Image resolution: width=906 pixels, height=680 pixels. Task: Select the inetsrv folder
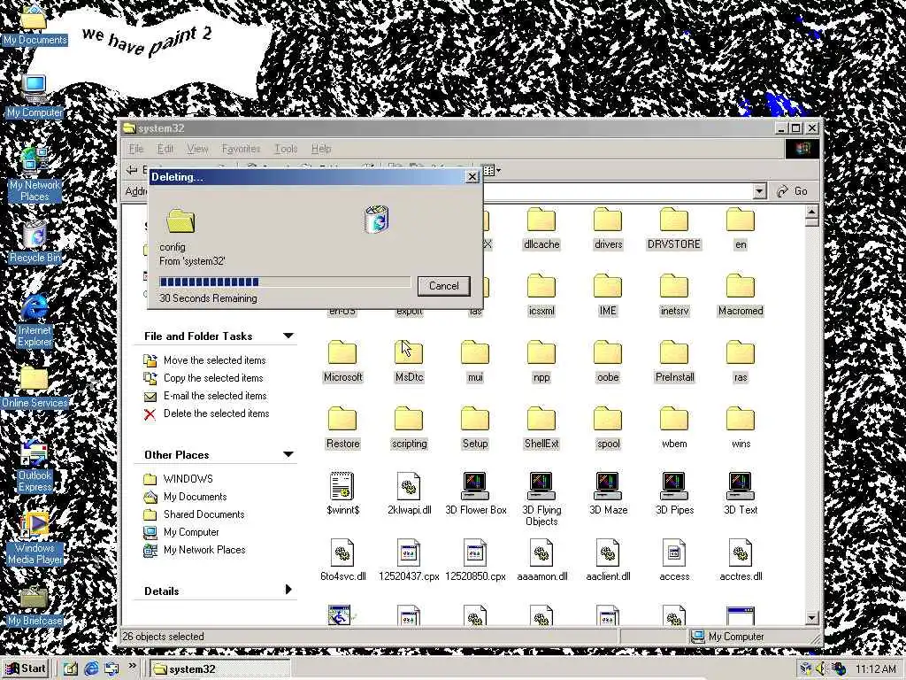[x=674, y=296]
